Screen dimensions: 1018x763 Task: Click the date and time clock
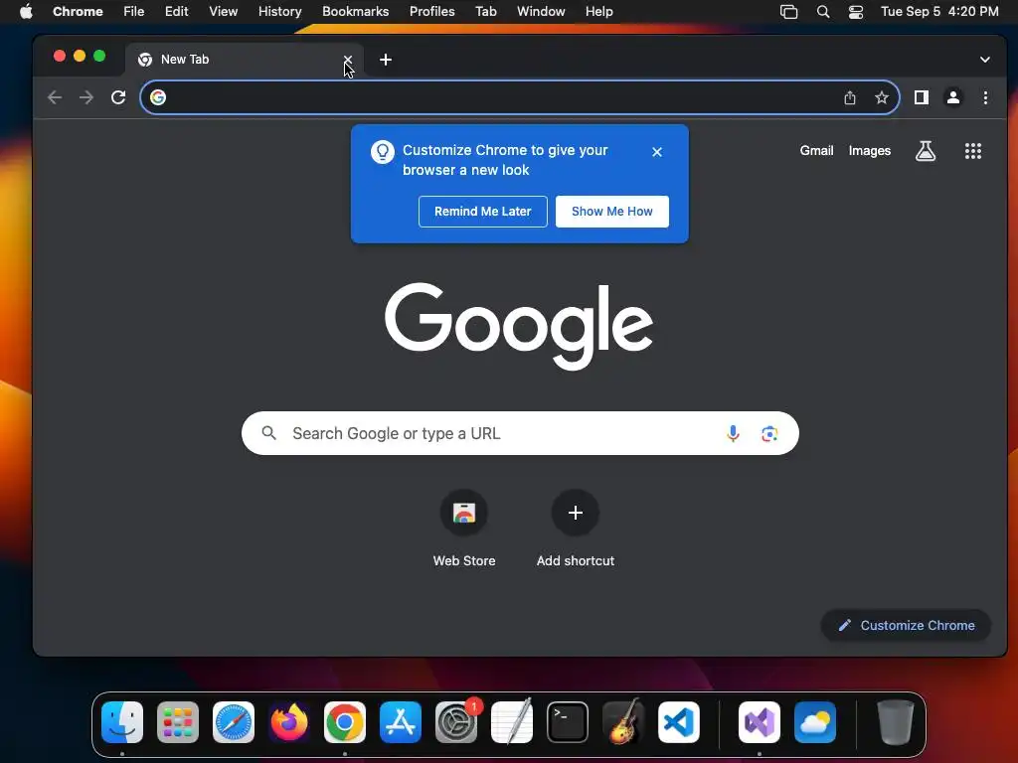tap(939, 12)
